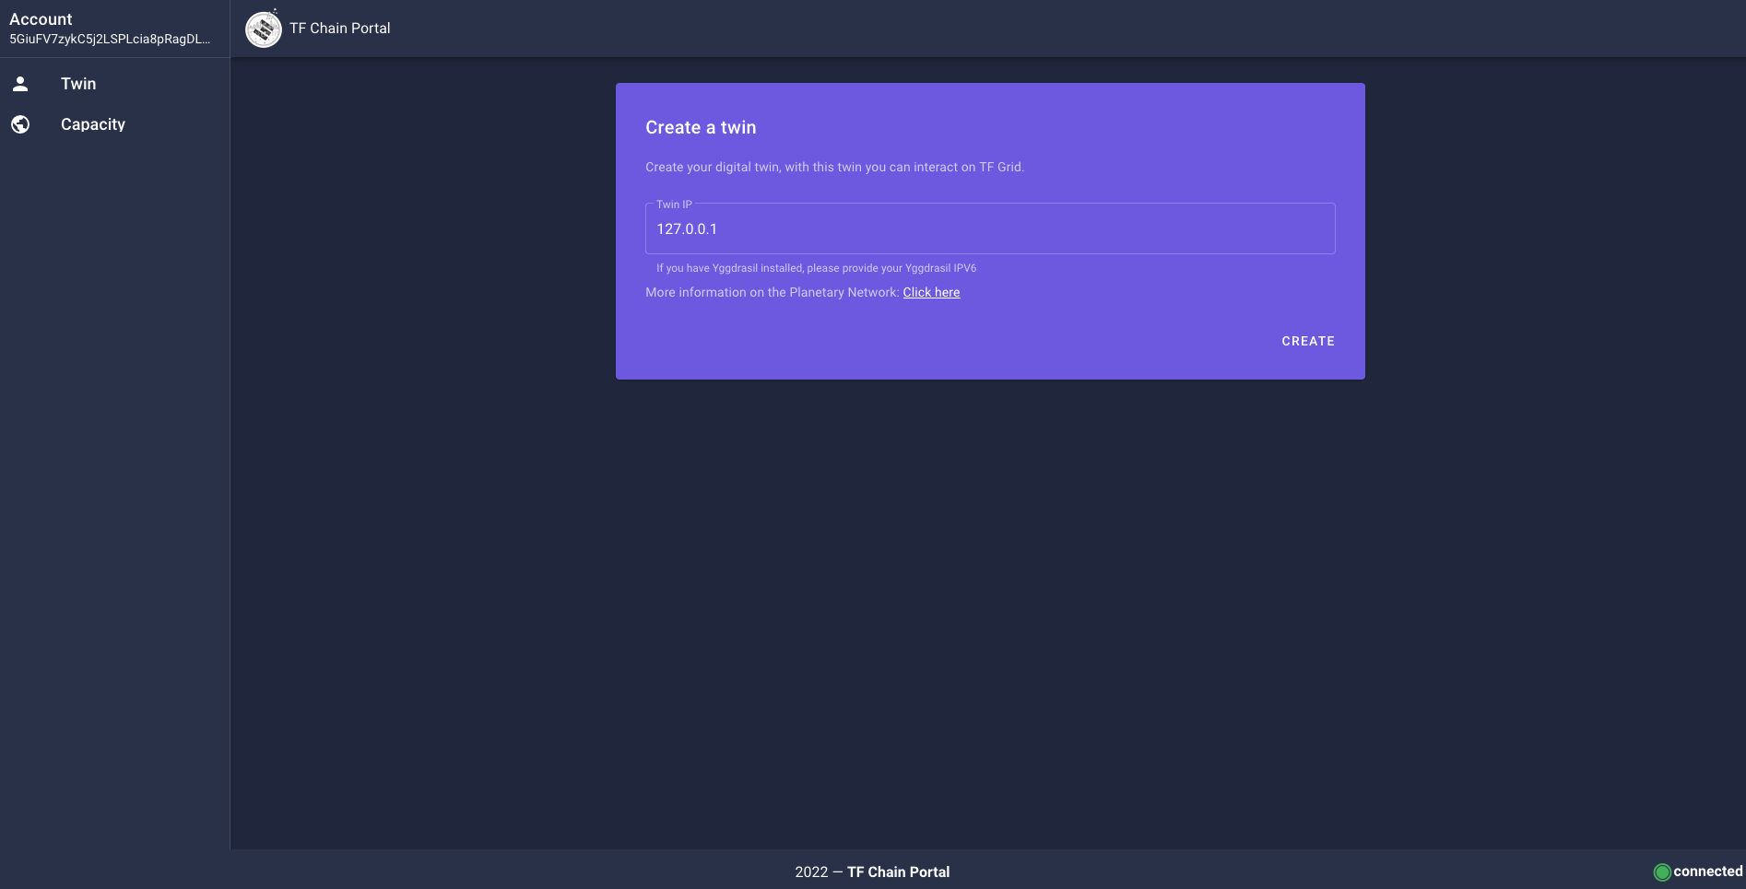The height and width of the screenshot is (889, 1746).
Task: Click the Capacity globe icon in sidebar
Action: tap(20, 124)
